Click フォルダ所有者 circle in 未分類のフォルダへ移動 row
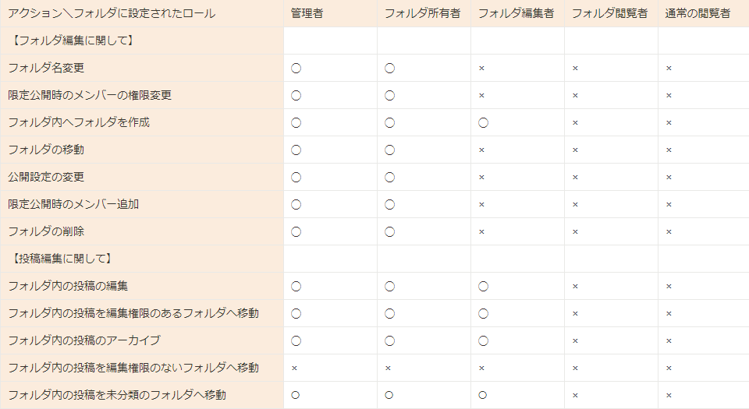The height and width of the screenshot is (409, 749). 389,395
